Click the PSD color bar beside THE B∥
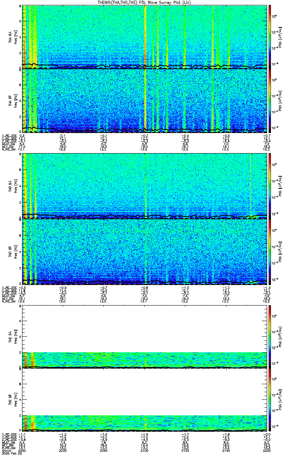The height and width of the screenshot is (456, 285). 270,399
